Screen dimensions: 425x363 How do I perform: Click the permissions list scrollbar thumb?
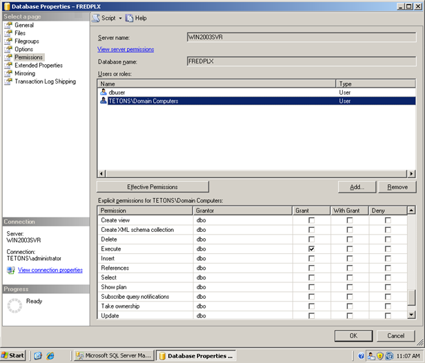tap(412, 297)
